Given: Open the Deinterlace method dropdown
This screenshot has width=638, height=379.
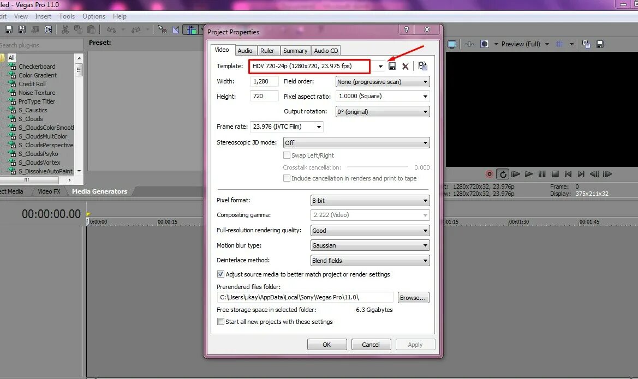Looking at the screenshot, I should pos(370,261).
